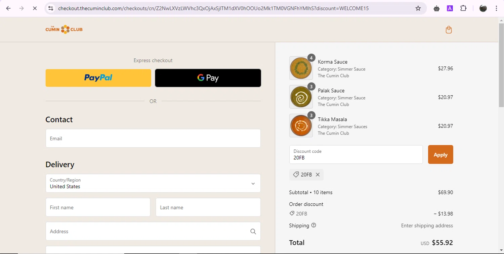The height and width of the screenshot is (254, 504).
Task: Open the shopping bag cart icon
Action: (x=449, y=30)
